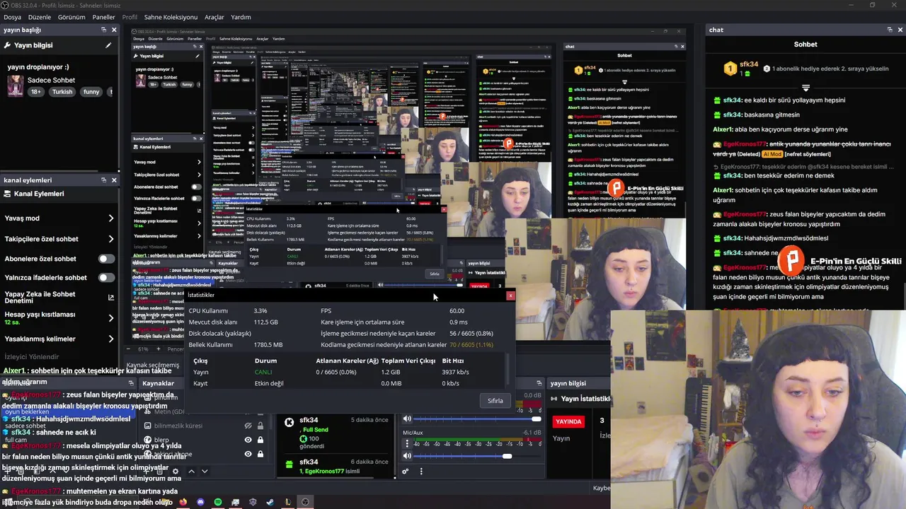Open Firefox from the taskbar

point(183,502)
